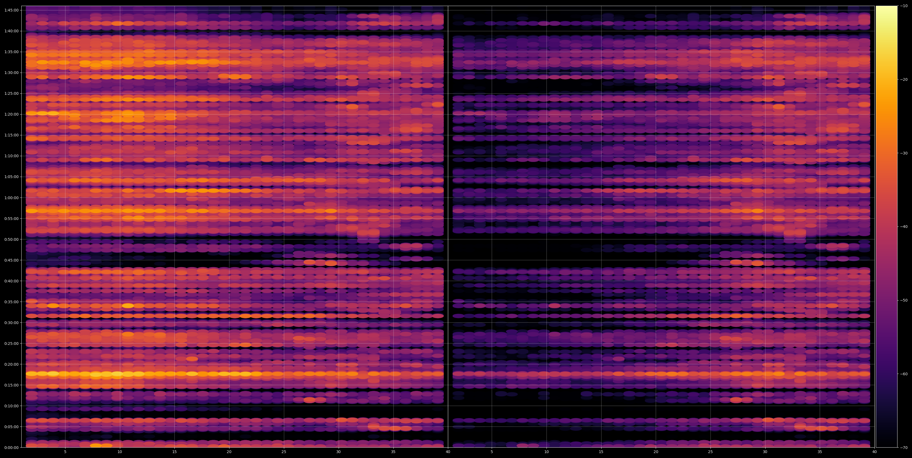Select the 1:15:00 y-axis tick label

(x=11, y=135)
